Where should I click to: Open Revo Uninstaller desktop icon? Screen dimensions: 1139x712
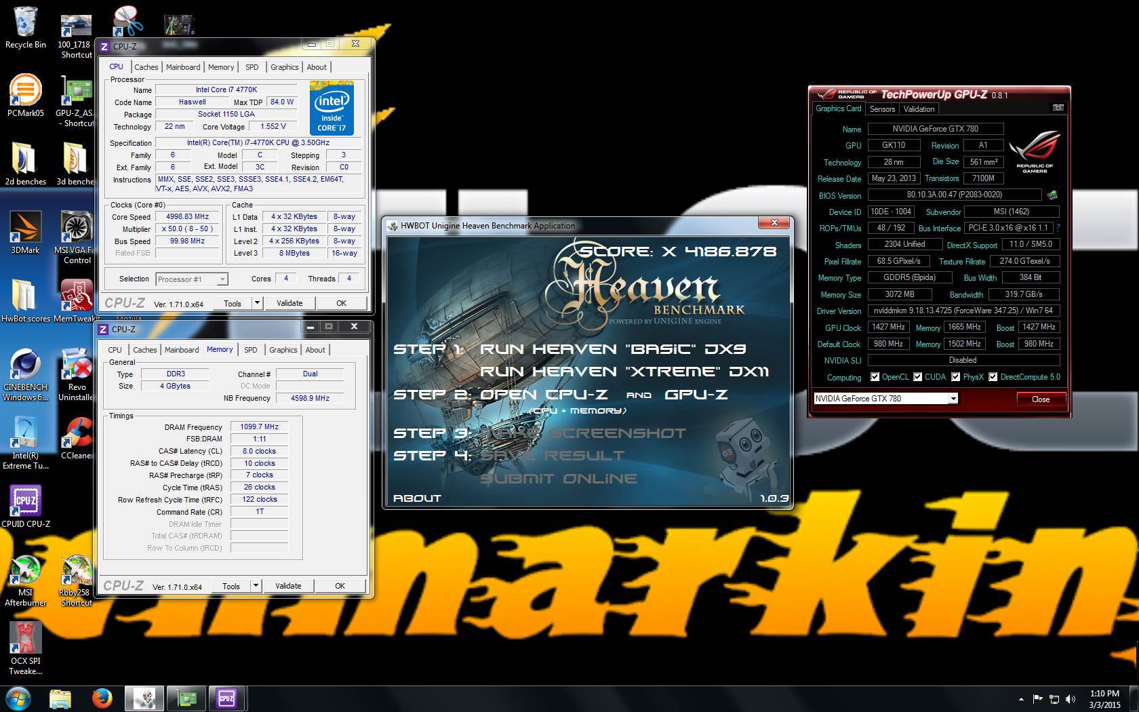pyautogui.click(x=77, y=374)
